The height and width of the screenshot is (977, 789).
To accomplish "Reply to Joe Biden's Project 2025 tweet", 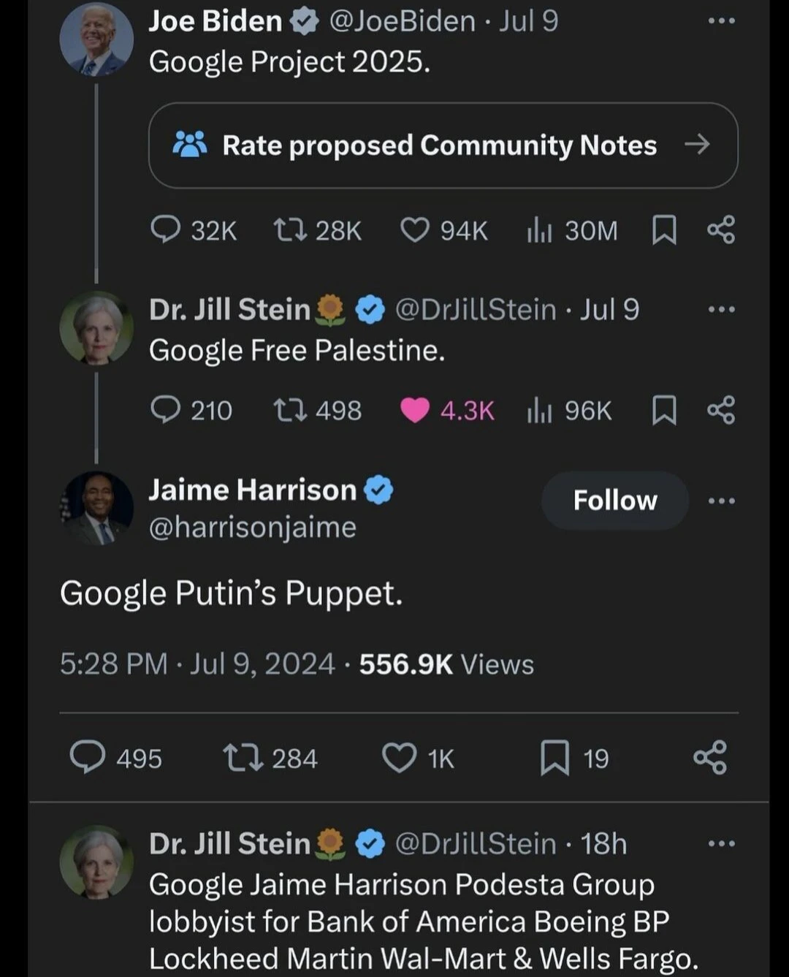I will (166, 230).
